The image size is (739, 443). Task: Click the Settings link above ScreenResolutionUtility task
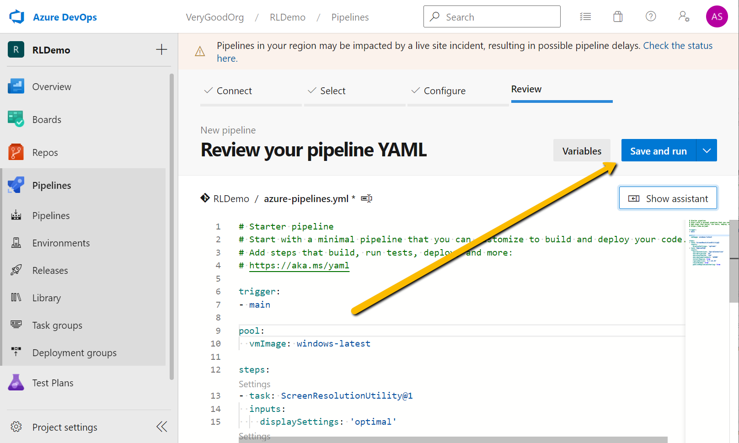tap(254, 384)
